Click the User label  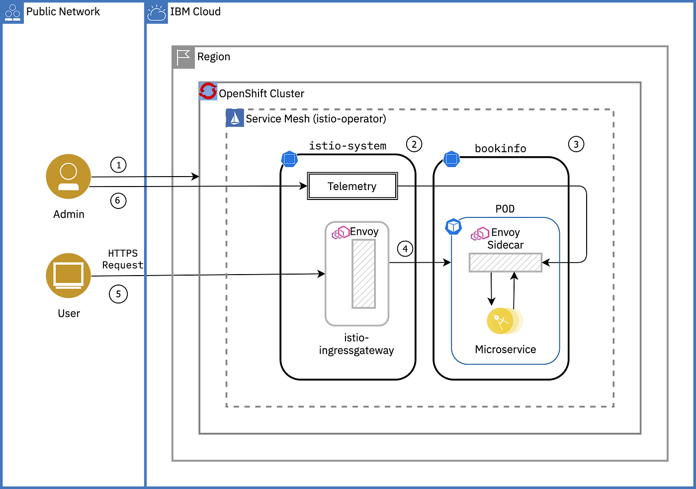coord(69,313)
